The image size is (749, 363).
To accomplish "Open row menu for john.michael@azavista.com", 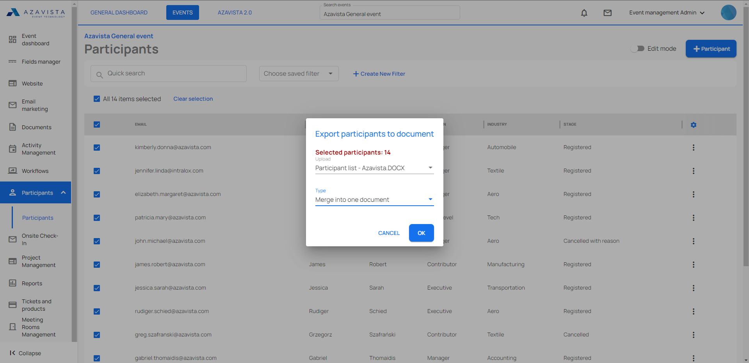I will click(x=693, y=241).
